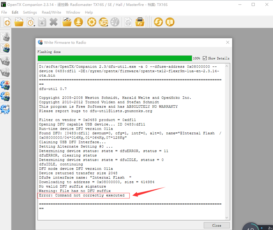Expand the Radio Profiles dropdown arrow
This screenshot has width=273, height=230.
click(x=107, y=26)
